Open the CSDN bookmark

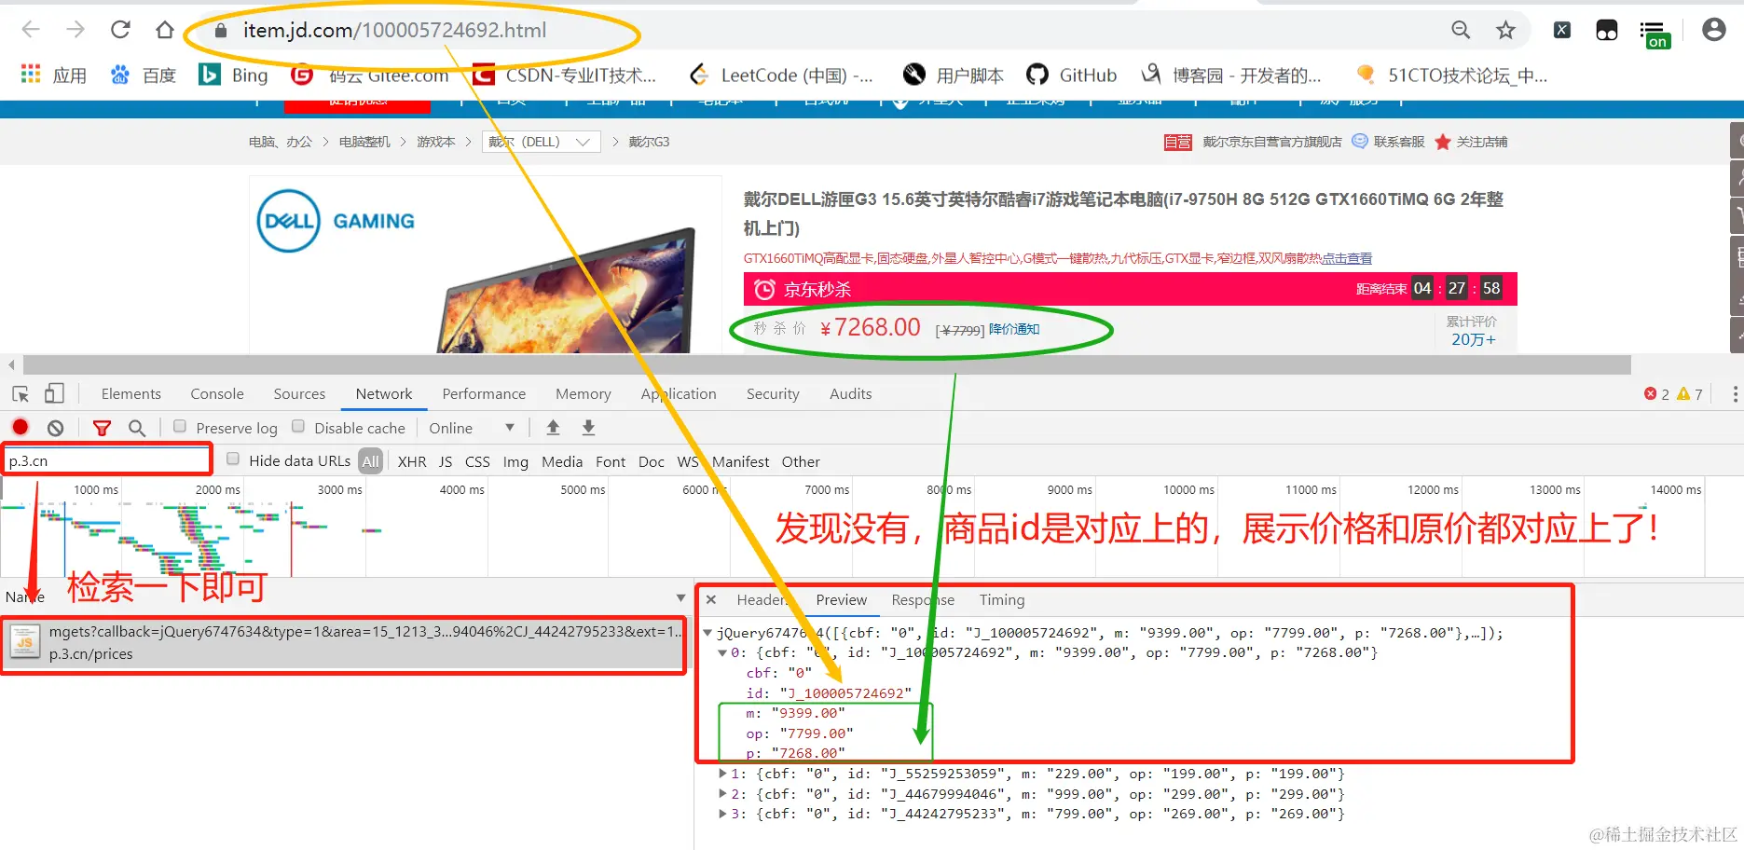[565, 75]
